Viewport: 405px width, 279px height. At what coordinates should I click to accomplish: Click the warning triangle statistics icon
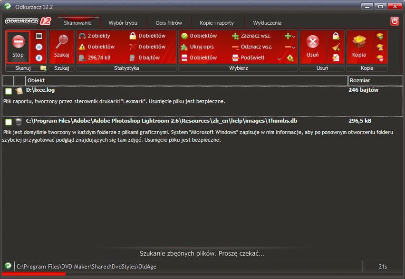(82, 47)
